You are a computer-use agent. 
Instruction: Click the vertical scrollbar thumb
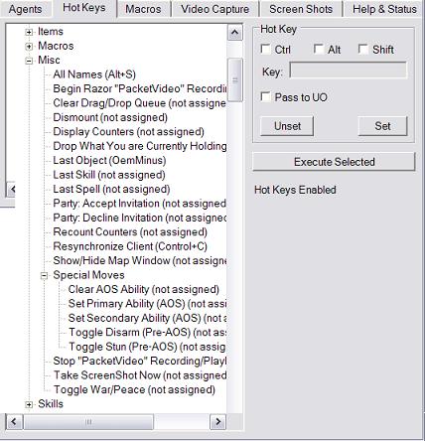point(235,80)
